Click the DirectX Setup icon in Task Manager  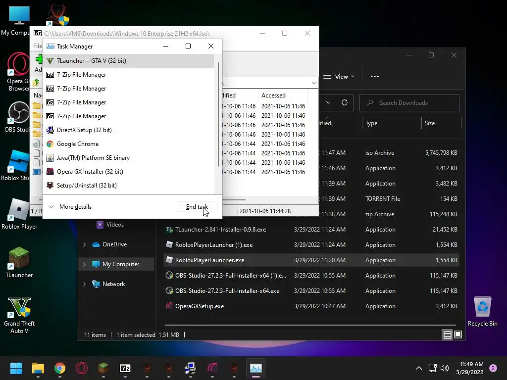coord(50,130)
